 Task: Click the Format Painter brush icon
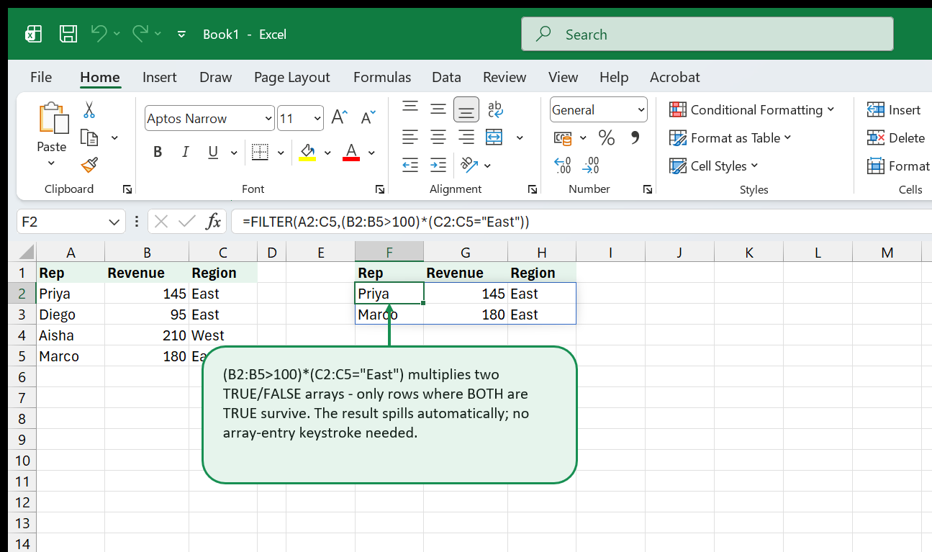[x=89, y=166]
